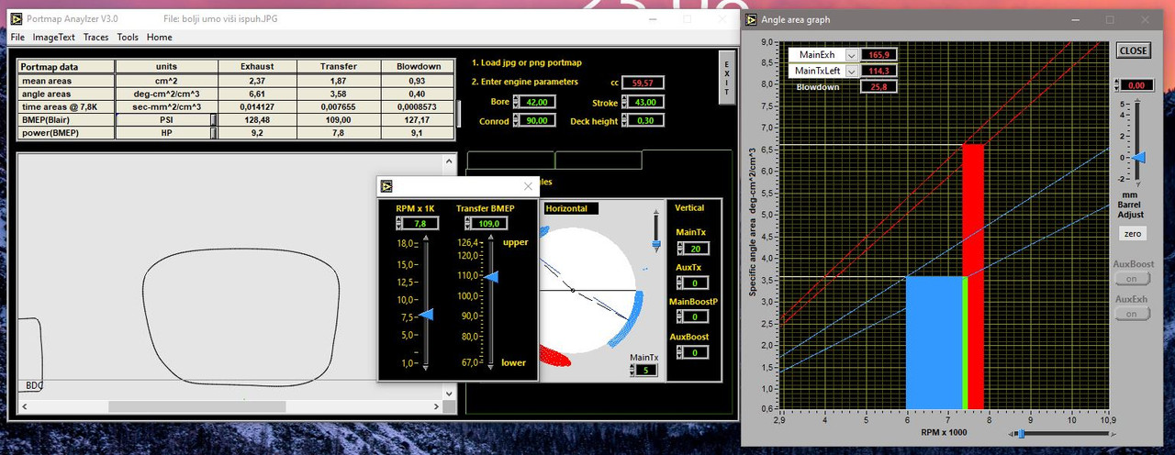Click the MainExh value 165,9
Screen dimensions: 1175x455
pos(878,55)
